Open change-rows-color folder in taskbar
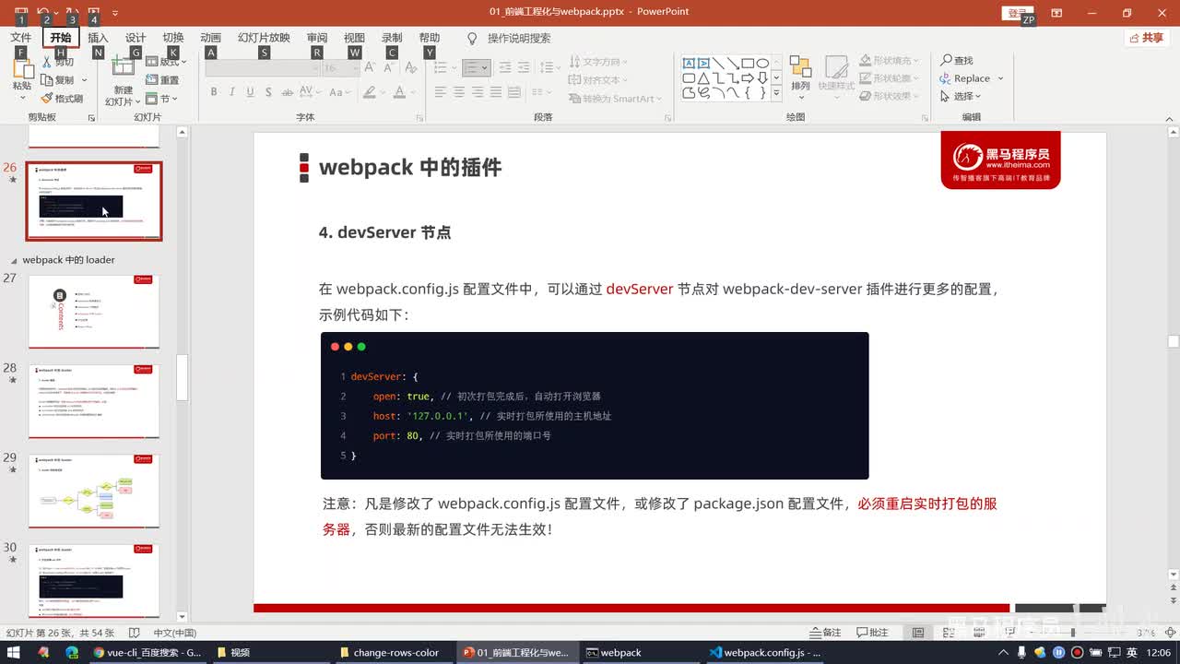This screenshot has height=664, width=1180. point(395,652)
